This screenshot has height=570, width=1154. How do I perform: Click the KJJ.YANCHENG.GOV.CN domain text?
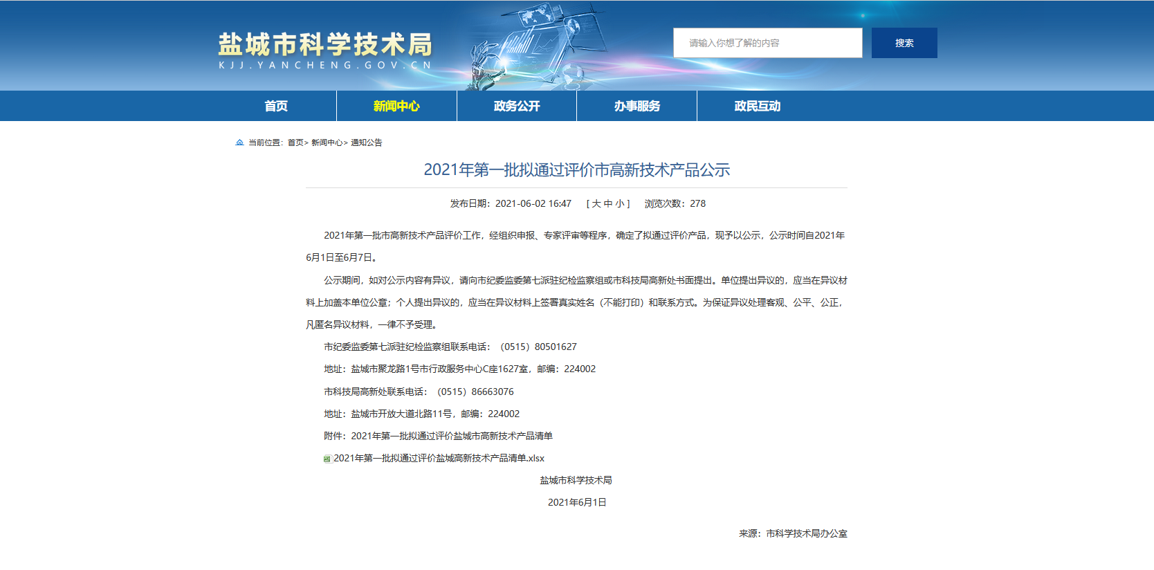point(325,65)
